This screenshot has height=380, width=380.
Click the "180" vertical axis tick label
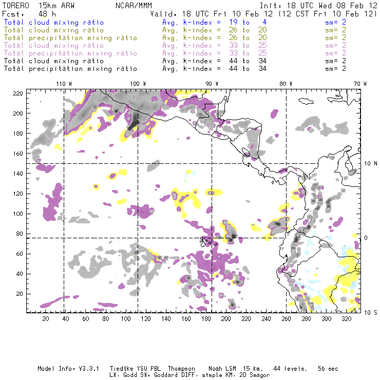click(18, 134)
